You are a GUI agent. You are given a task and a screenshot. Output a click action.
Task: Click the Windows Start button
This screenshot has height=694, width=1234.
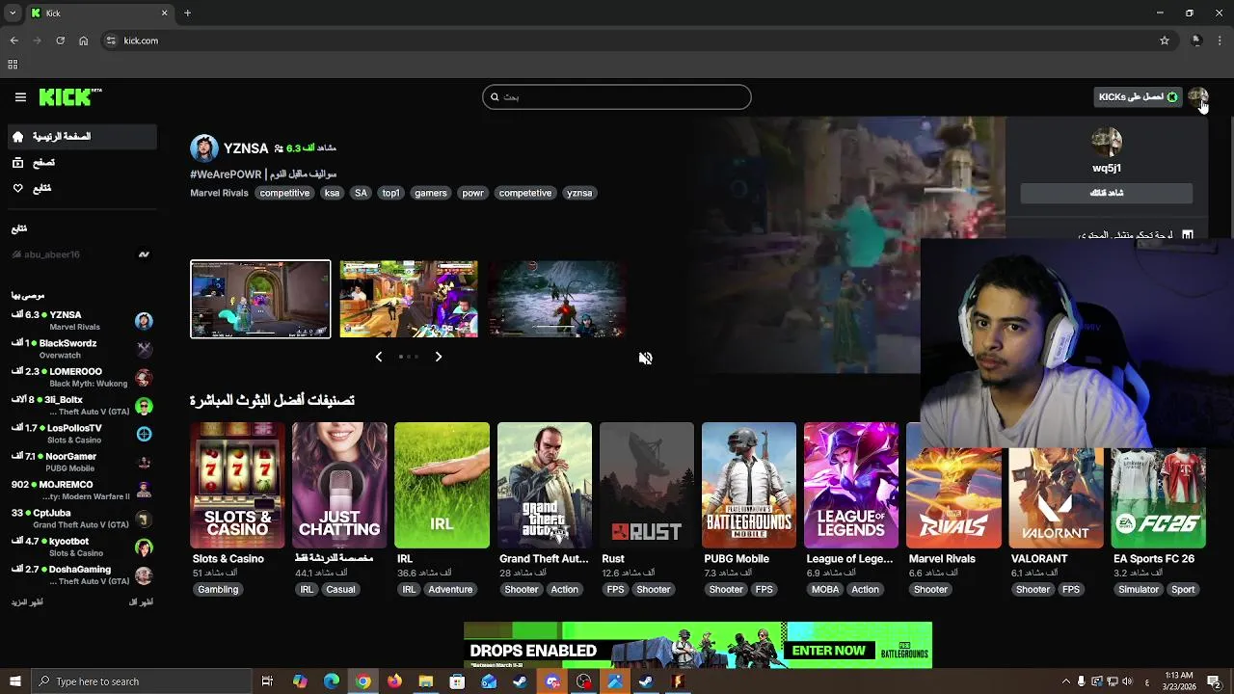pos(14,681)
